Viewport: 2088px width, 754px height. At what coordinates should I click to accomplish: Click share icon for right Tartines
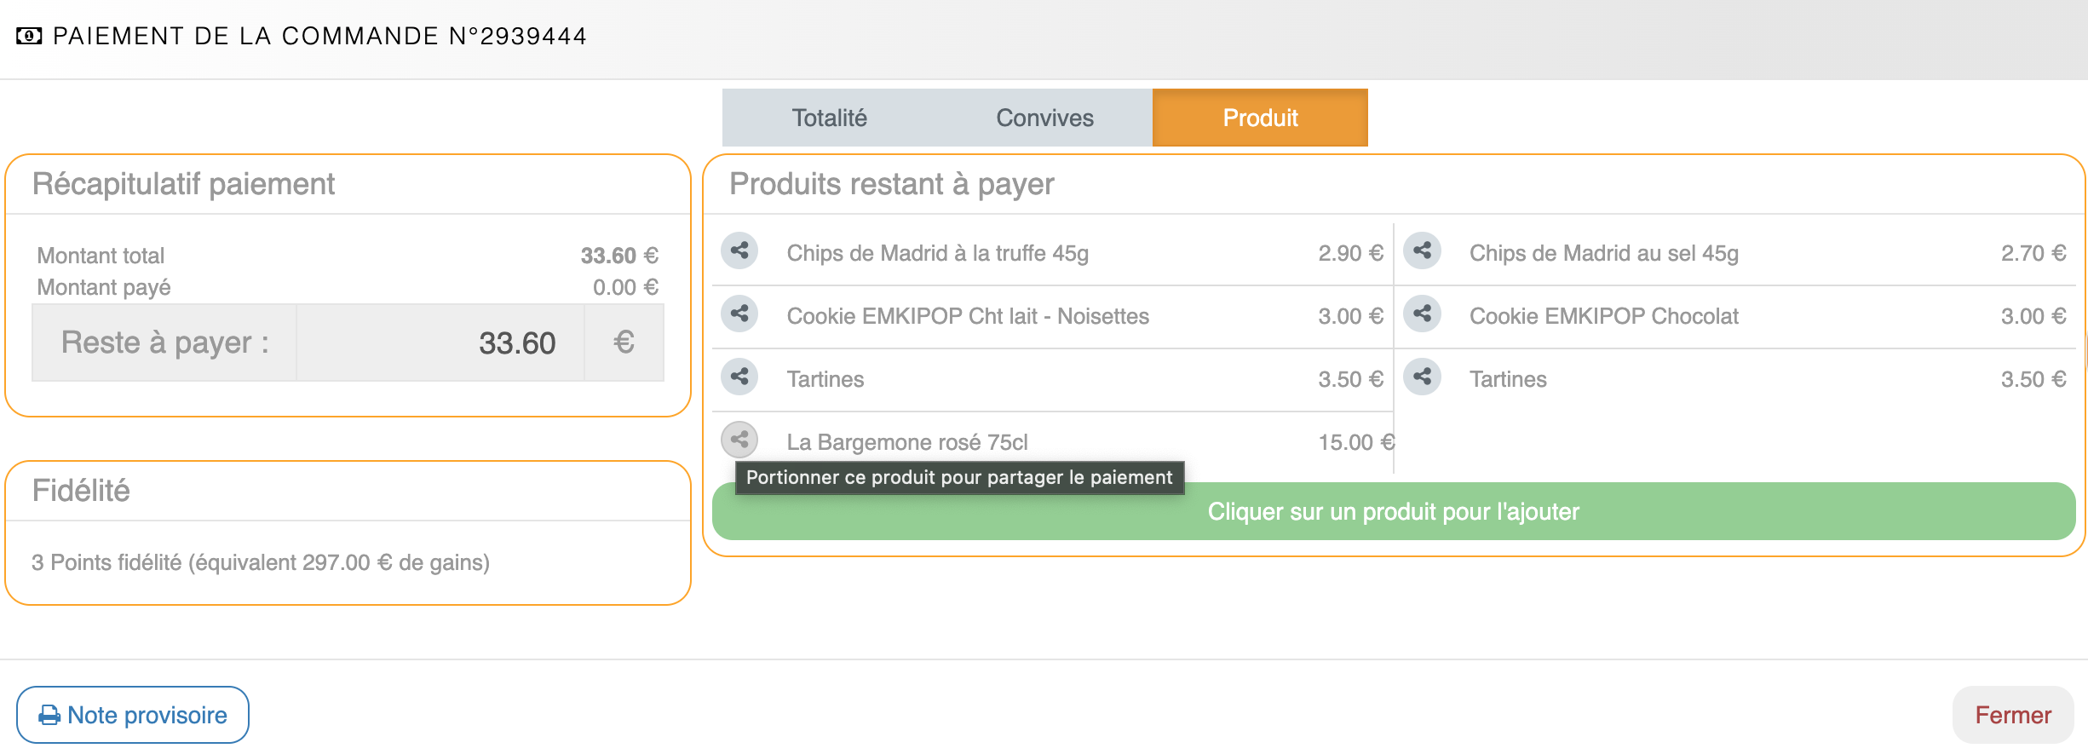point(1422,377)
